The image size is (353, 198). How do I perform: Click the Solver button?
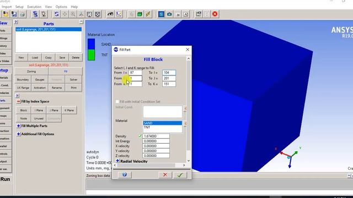click(x=73, y=79)
